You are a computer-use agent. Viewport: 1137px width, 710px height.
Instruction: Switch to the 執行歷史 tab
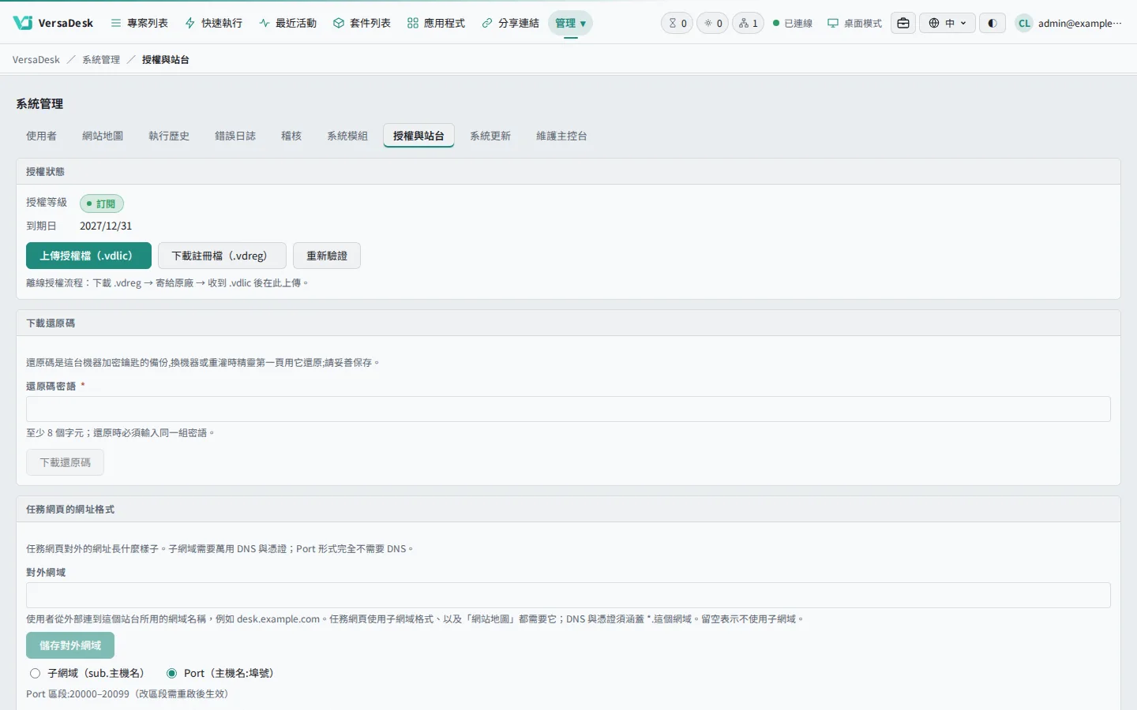[x=169, y=136]
